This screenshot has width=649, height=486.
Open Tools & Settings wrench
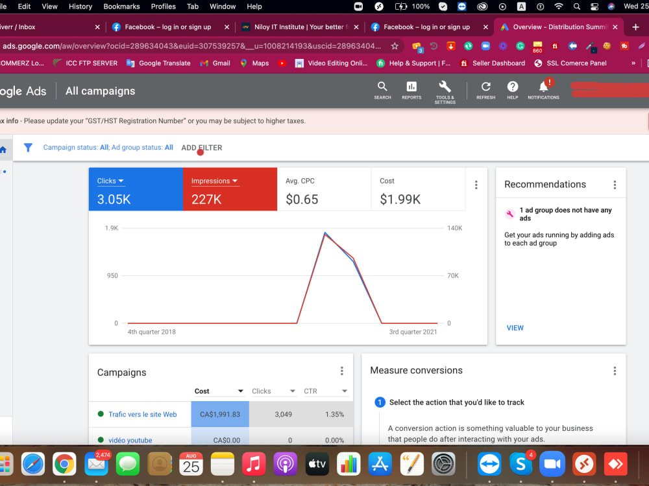[445, 92]
